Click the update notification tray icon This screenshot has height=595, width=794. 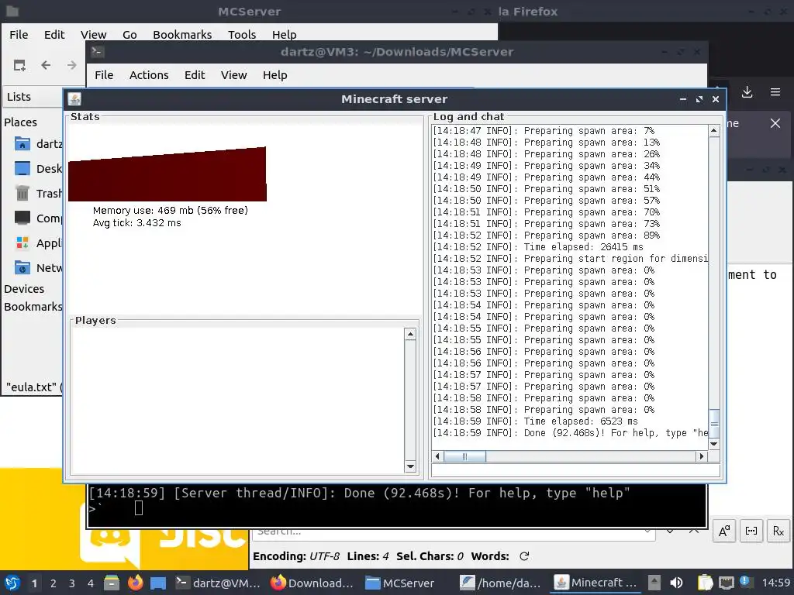tap(745, 582)
